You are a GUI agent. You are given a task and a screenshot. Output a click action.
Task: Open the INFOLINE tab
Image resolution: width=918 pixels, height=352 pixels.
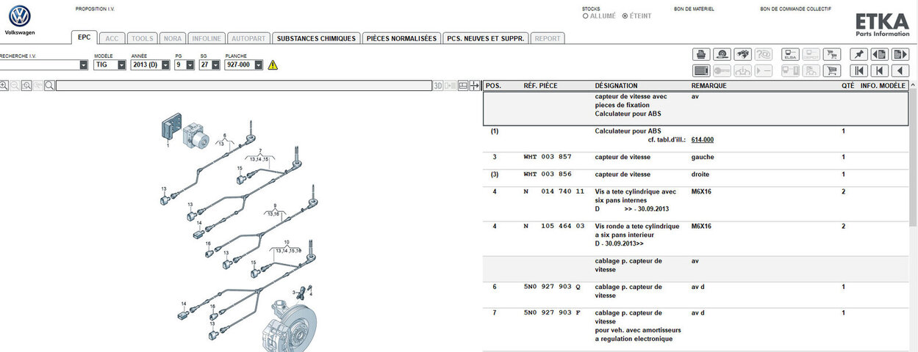pos(206,38)
